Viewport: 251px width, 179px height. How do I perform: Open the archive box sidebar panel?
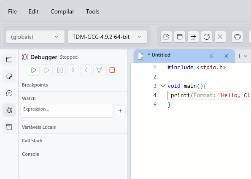coord(9,127)
